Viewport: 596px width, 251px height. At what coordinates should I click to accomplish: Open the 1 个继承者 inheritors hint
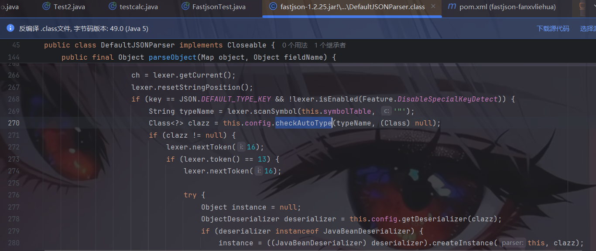pos(330,45)
